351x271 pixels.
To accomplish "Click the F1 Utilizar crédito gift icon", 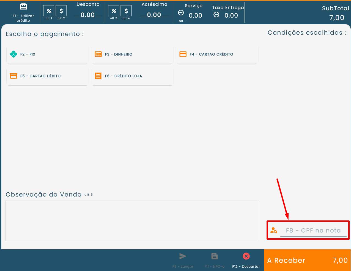I will coord(23,6).
